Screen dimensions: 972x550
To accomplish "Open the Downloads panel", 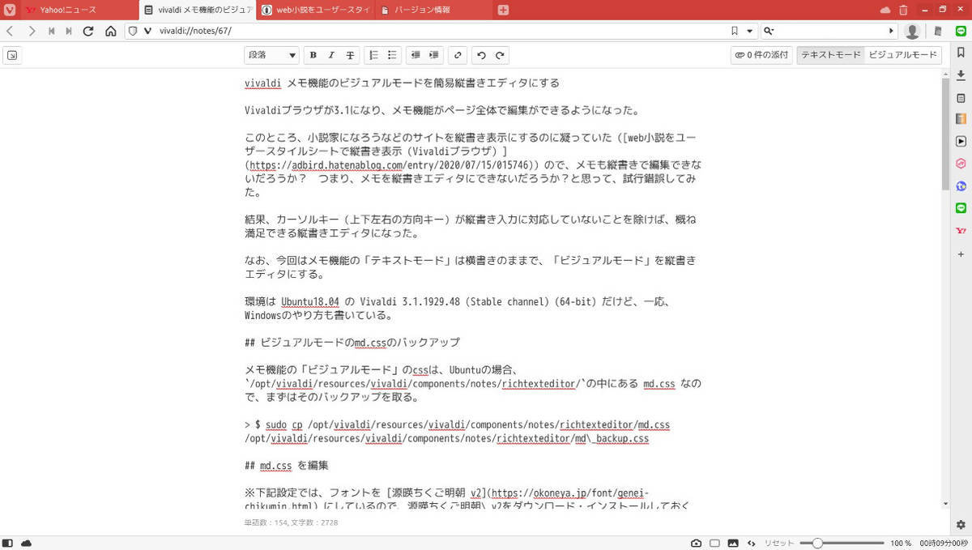I will click(x=961, y=75).
